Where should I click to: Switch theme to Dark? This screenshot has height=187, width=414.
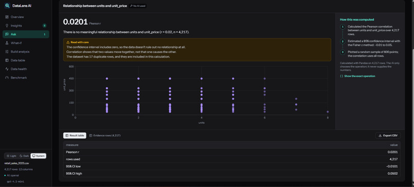pos(24,156)
